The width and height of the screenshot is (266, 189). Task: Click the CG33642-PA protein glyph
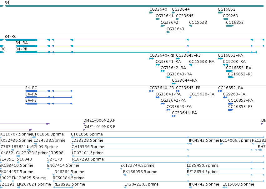pyautogui.click(x=163, y=104)
